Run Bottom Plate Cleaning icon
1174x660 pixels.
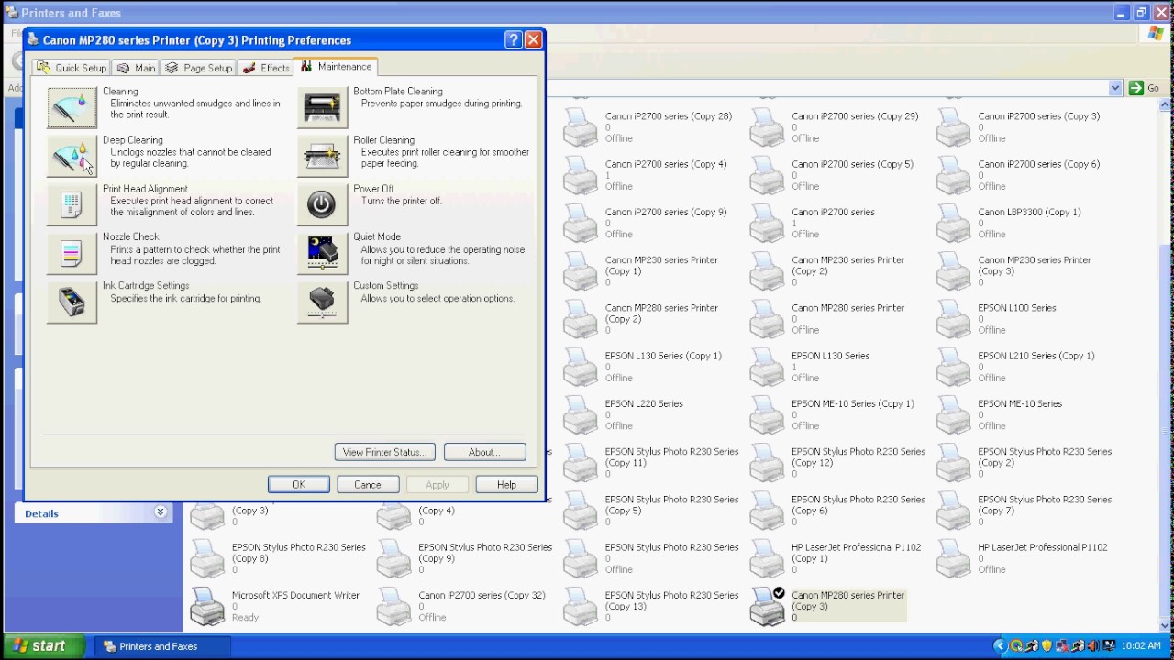[322, 107]
